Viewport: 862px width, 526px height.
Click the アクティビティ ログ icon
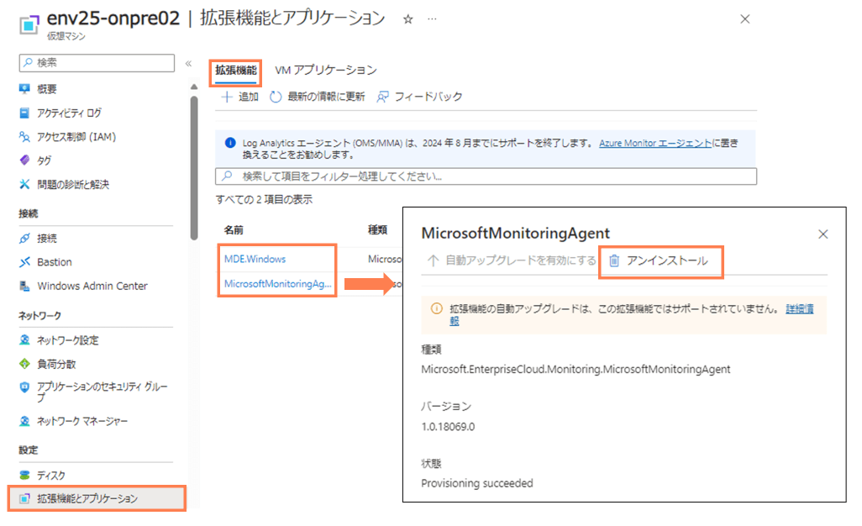coord(24,113)
